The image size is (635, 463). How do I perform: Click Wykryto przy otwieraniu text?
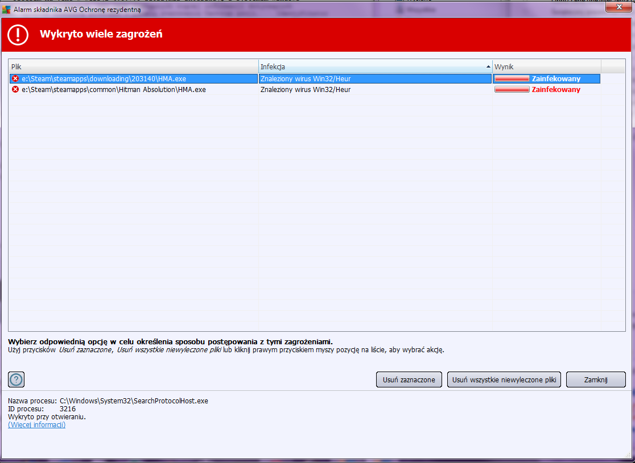[x=47, y=416]
